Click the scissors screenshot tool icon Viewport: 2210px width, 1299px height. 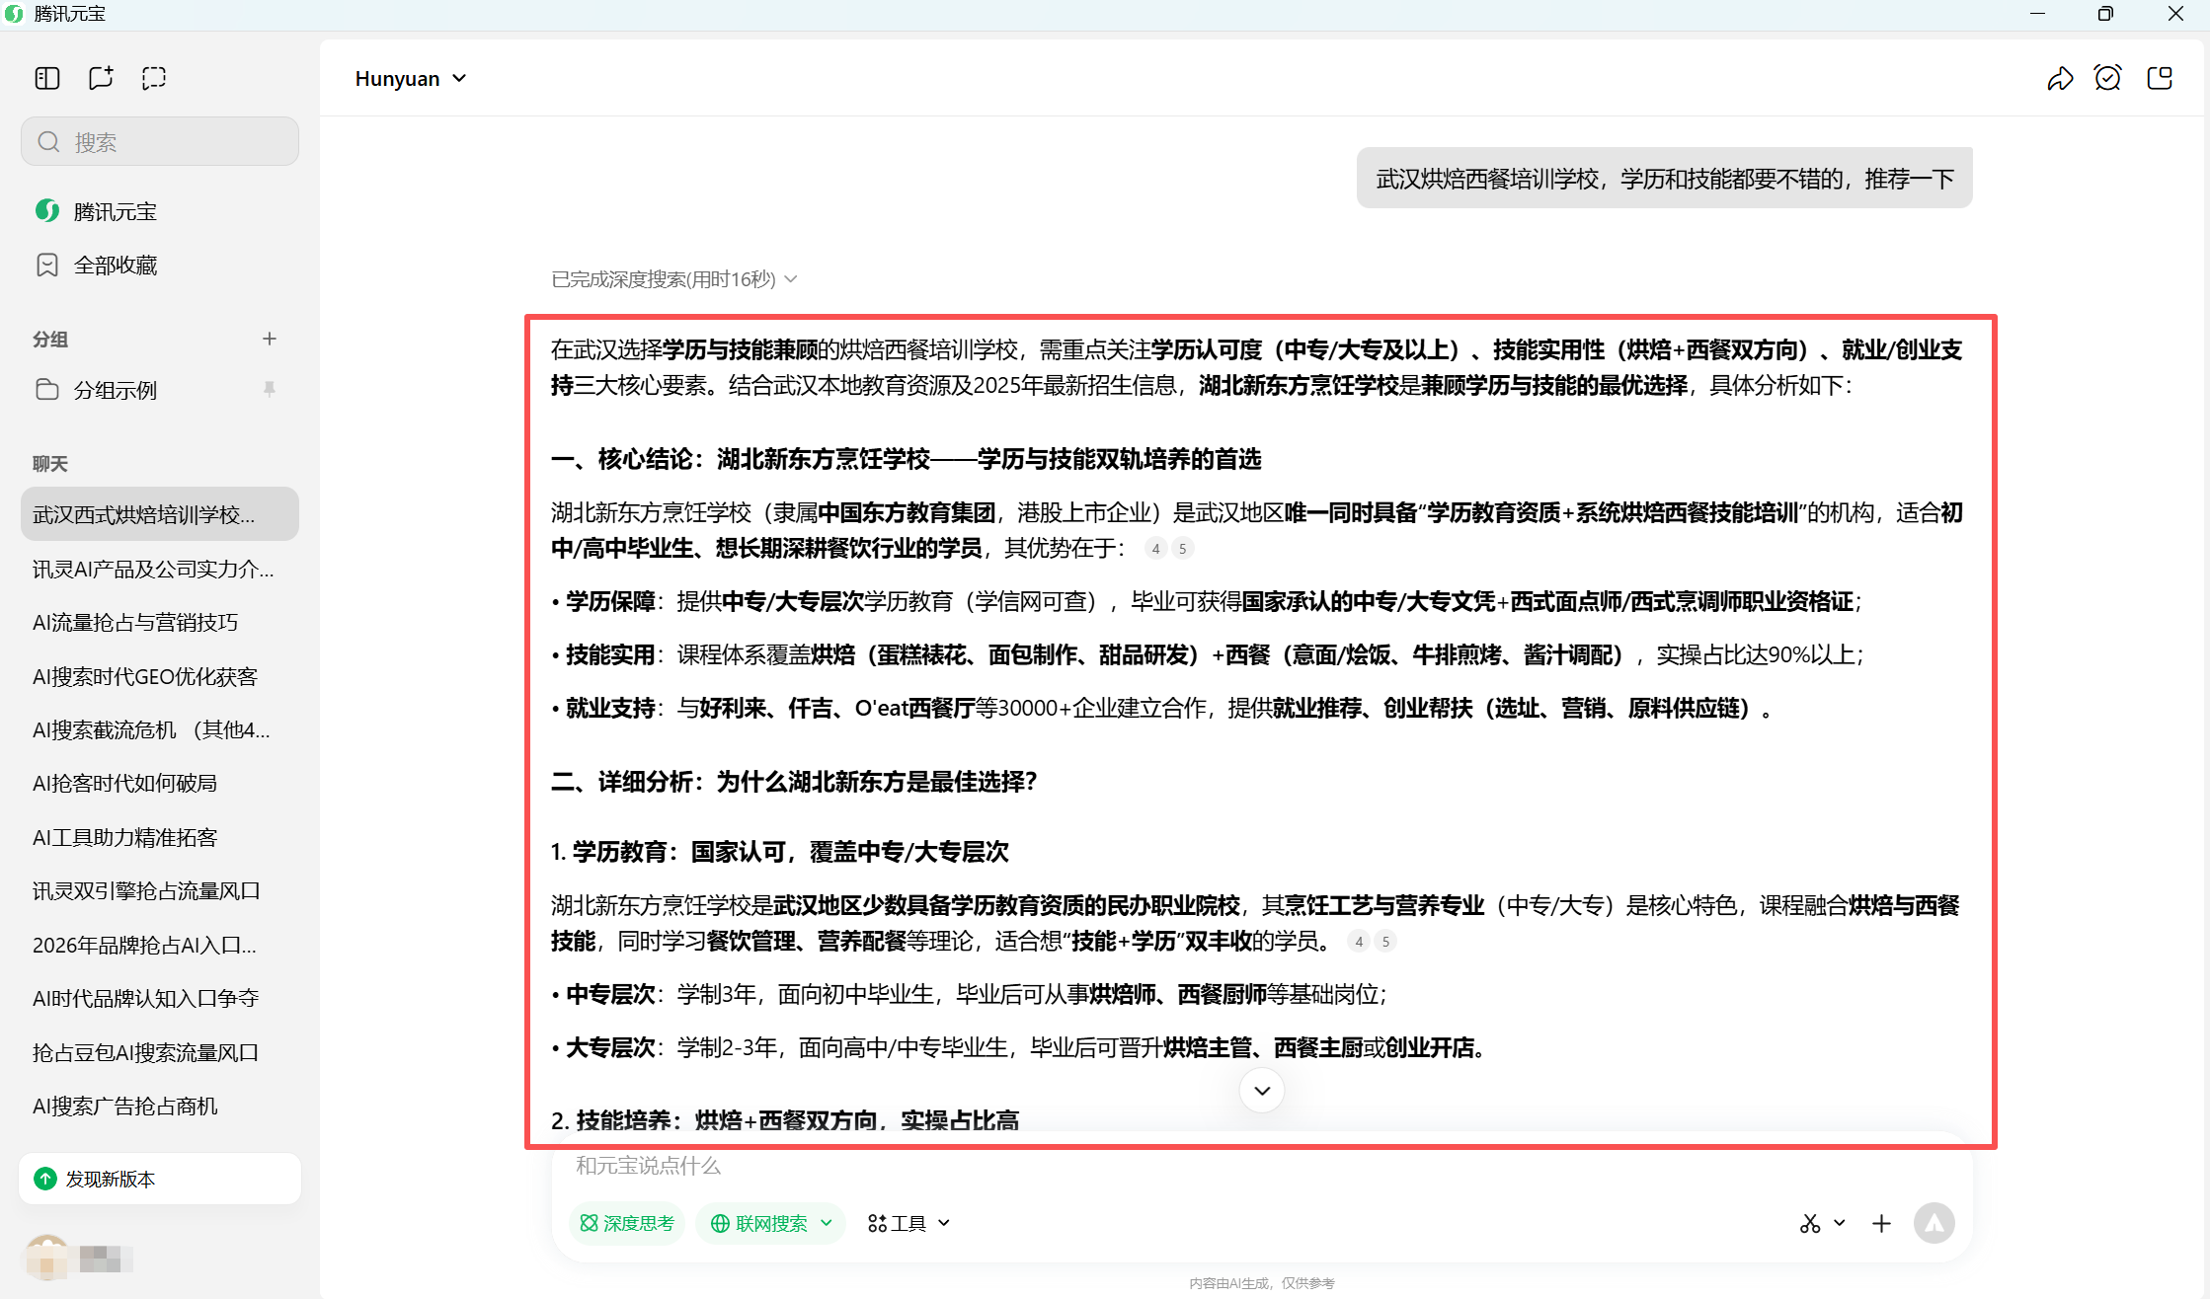(1809, 1224)
